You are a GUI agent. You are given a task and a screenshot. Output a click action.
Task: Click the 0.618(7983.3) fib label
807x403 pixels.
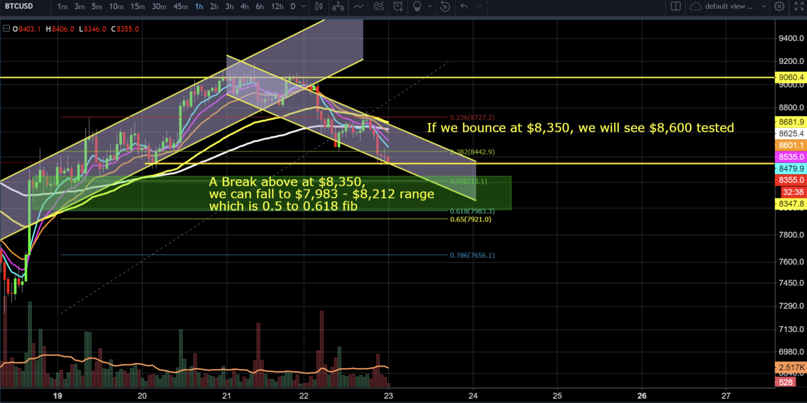coord(472,211)
